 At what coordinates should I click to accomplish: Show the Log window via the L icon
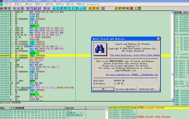coord(53,8)
